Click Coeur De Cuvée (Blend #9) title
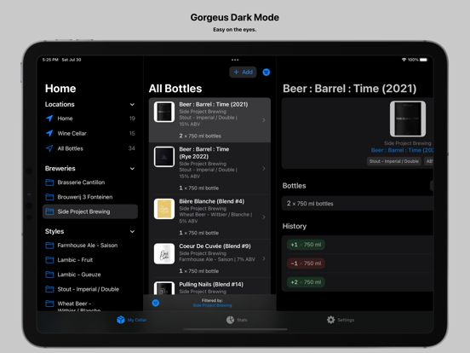470x353 pixels. pos(215,246)
